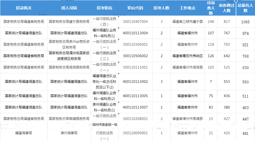
Task: Click total applicants value 821
Action: pyautogui.click(x=245, y=45)
